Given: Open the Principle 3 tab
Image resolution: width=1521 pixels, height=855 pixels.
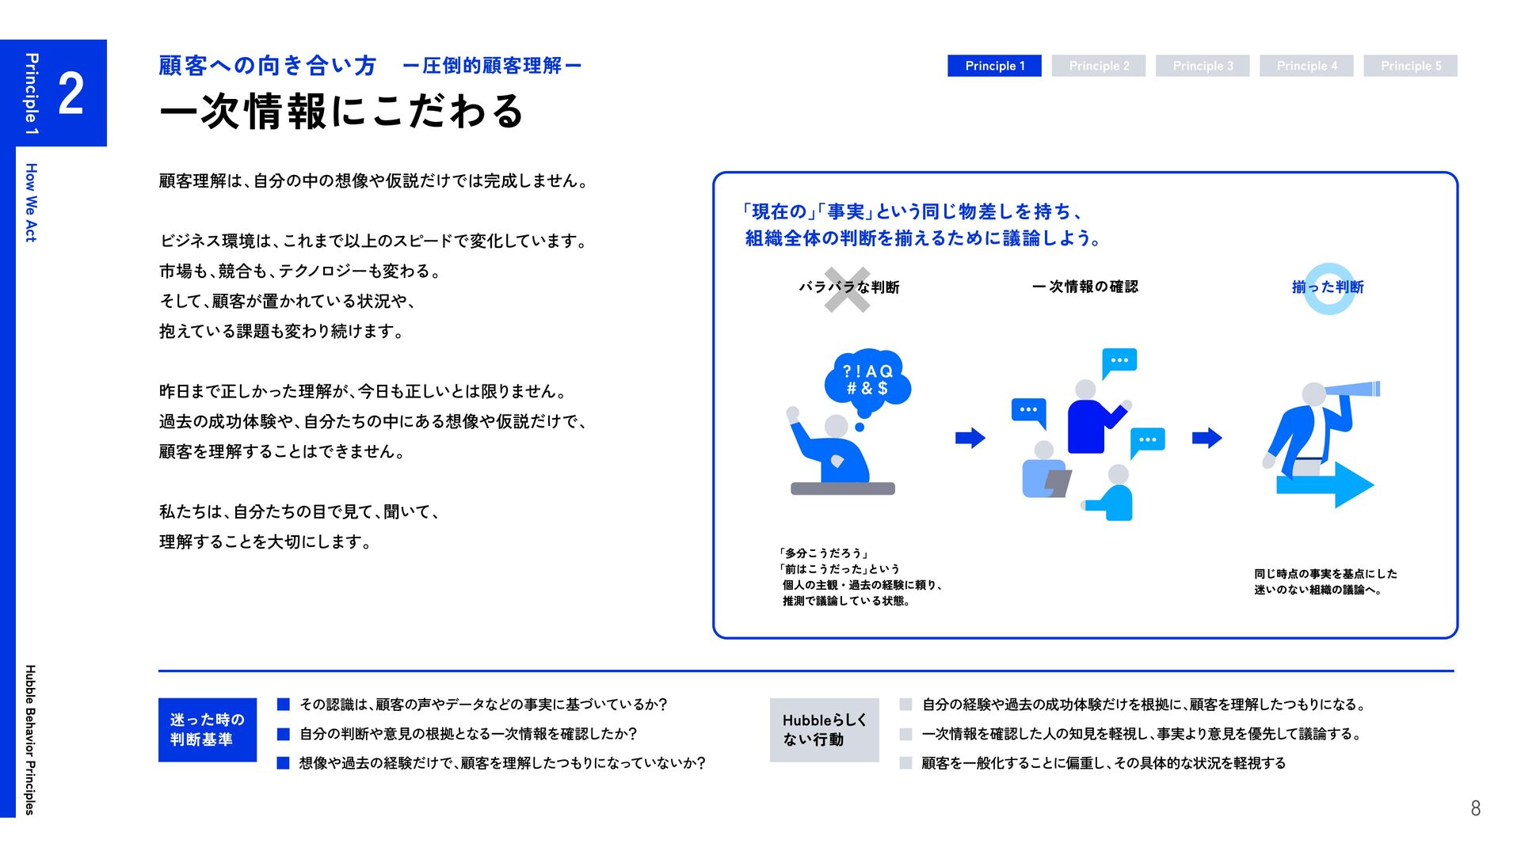Looking at the screenshot, I should point(1203,66).
